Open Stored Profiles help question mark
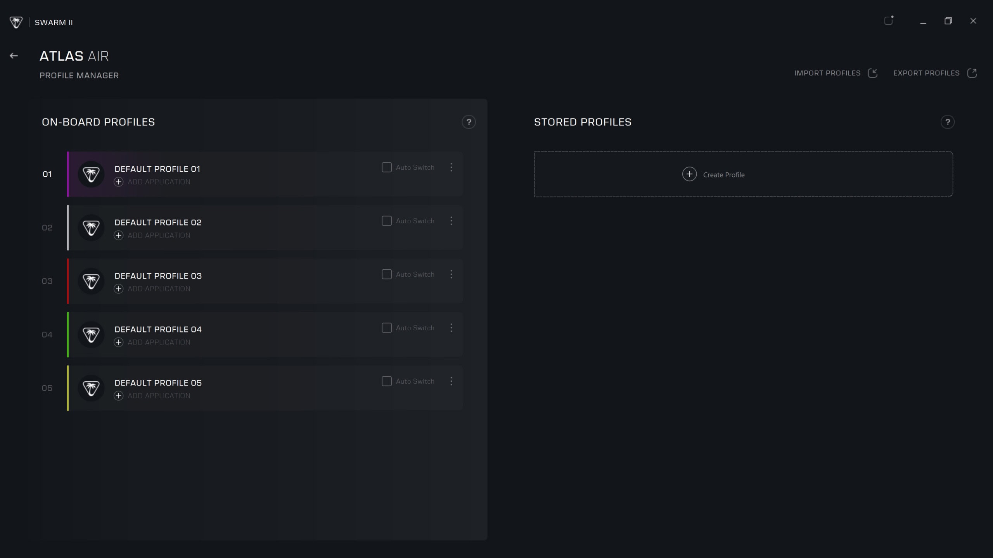993x558 pixels. (x=947, y=122)
